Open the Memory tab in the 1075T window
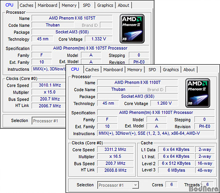 (x=69, y=5)
